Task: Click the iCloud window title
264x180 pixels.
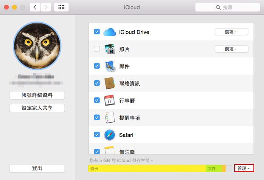Action: pos(132,8)
